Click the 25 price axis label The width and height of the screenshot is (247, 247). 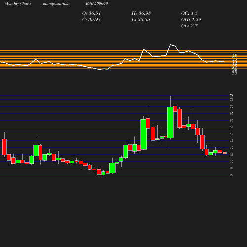(232, 168)
